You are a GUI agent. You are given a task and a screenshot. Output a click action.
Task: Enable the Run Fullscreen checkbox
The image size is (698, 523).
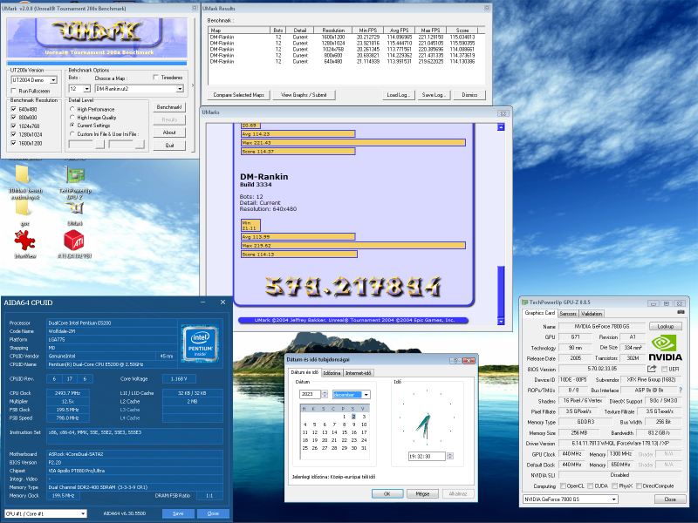(x=14, y=91)
